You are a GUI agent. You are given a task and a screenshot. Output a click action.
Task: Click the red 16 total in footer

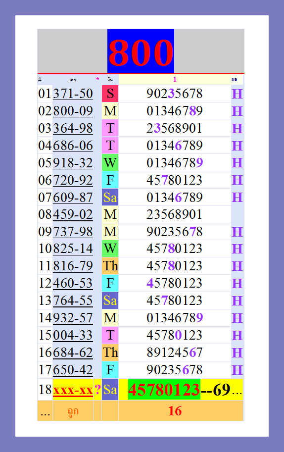[x=175, y=411]
